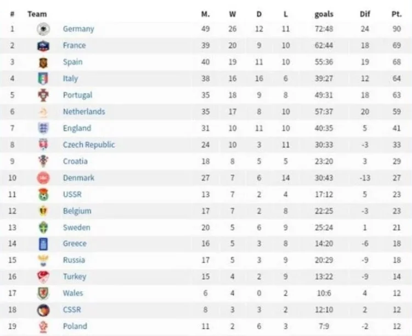Viewport: 412px width, 336px height.
Task: Click the France team crest icon
Action: click(x=43, y=45)
